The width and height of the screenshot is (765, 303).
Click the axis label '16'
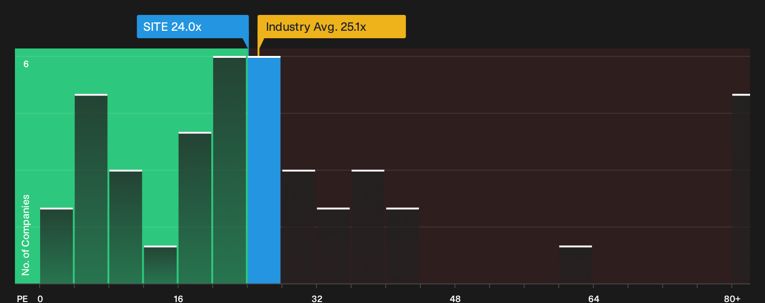(178, 298)
